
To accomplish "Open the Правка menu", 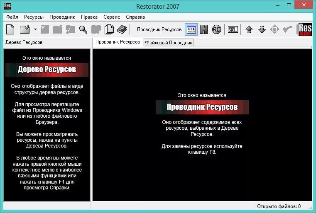I will [x=89, y=17].
